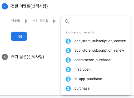The image size is (134, 98).
Task: Click the 전송됨 label
Action: coord(16,21)
